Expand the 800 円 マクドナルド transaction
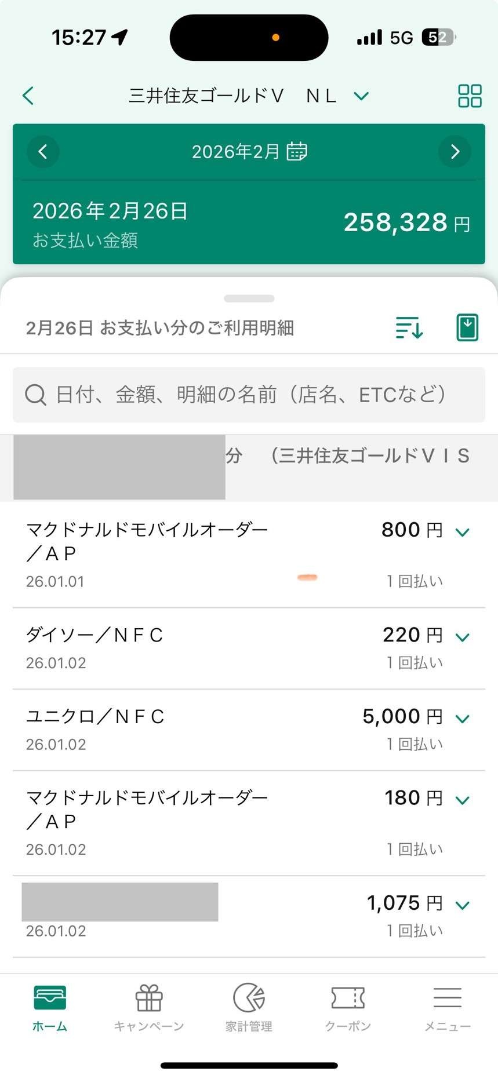The image size is (498, 1079). click(462, 532)
